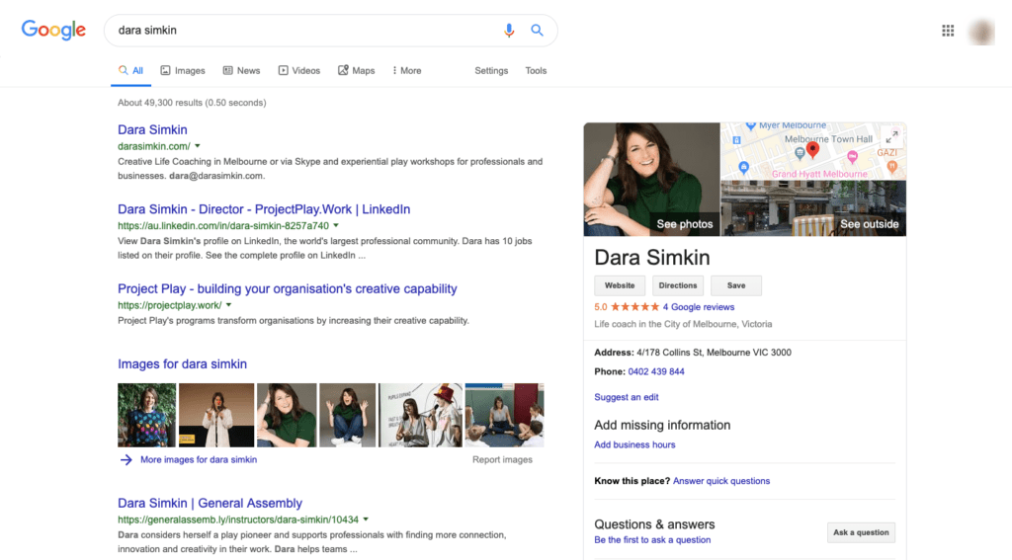Open 4 Google reviews link
The width and height of the screenshot is (1012, 560).
pyautogui.click(x=699, y=307)
